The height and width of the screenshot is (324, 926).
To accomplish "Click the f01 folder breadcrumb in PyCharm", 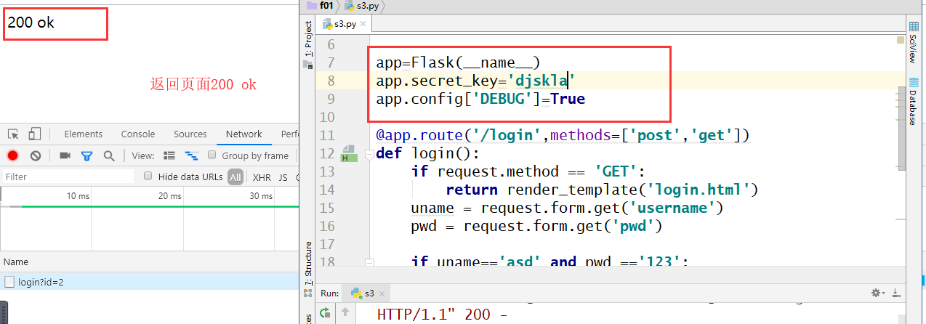I will point(320,6).
